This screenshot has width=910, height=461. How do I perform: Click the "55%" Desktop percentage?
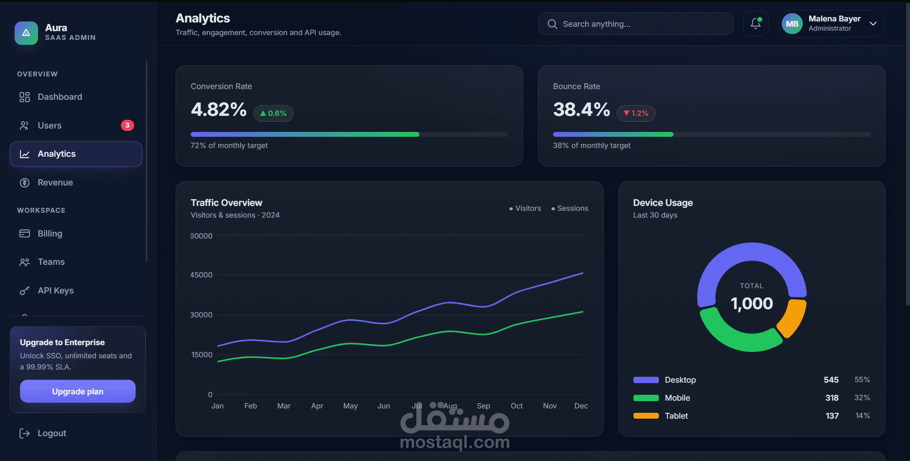point(862,380)
